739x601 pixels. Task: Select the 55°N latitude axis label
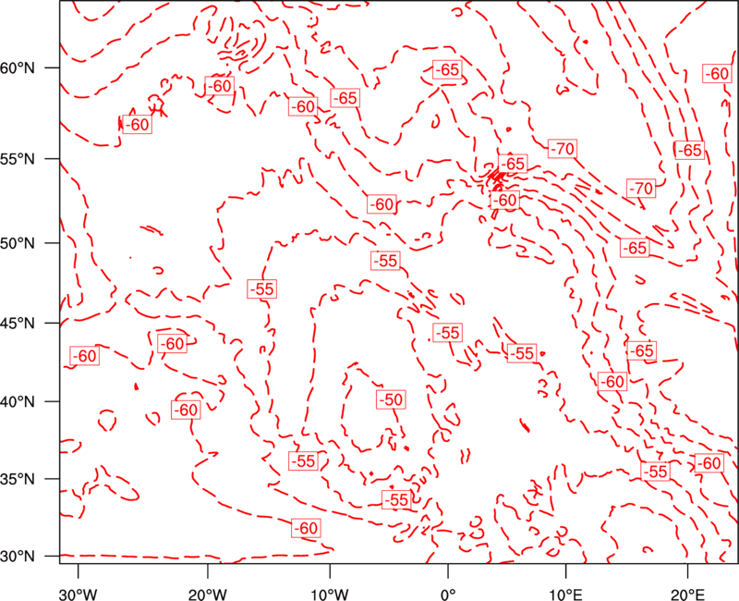tap(18, 158)
